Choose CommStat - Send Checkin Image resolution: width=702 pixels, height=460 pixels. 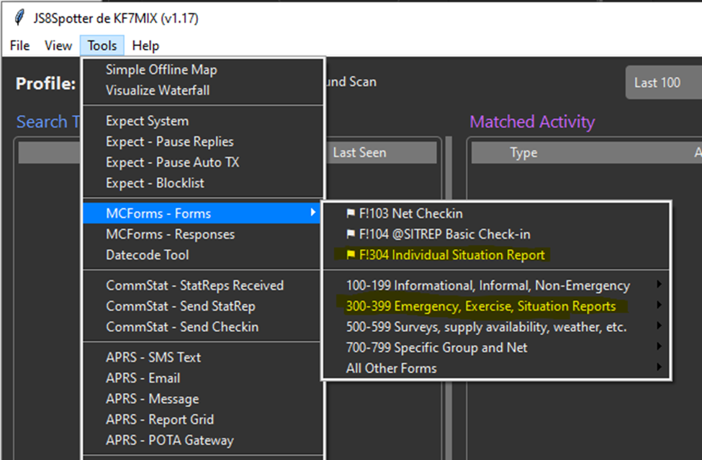pyautogui.click(x=203, y=327)
